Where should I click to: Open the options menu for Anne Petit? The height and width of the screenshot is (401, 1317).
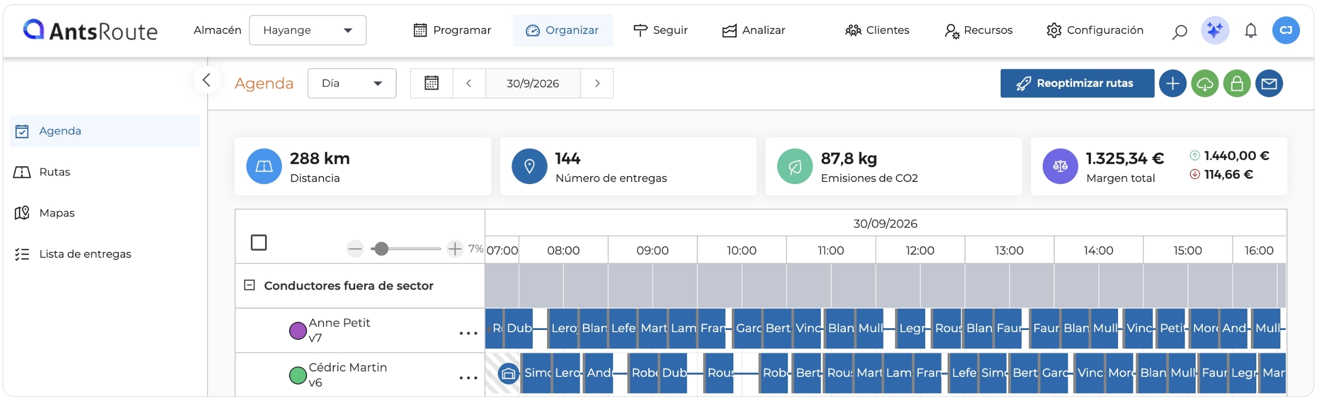(468, 333)
